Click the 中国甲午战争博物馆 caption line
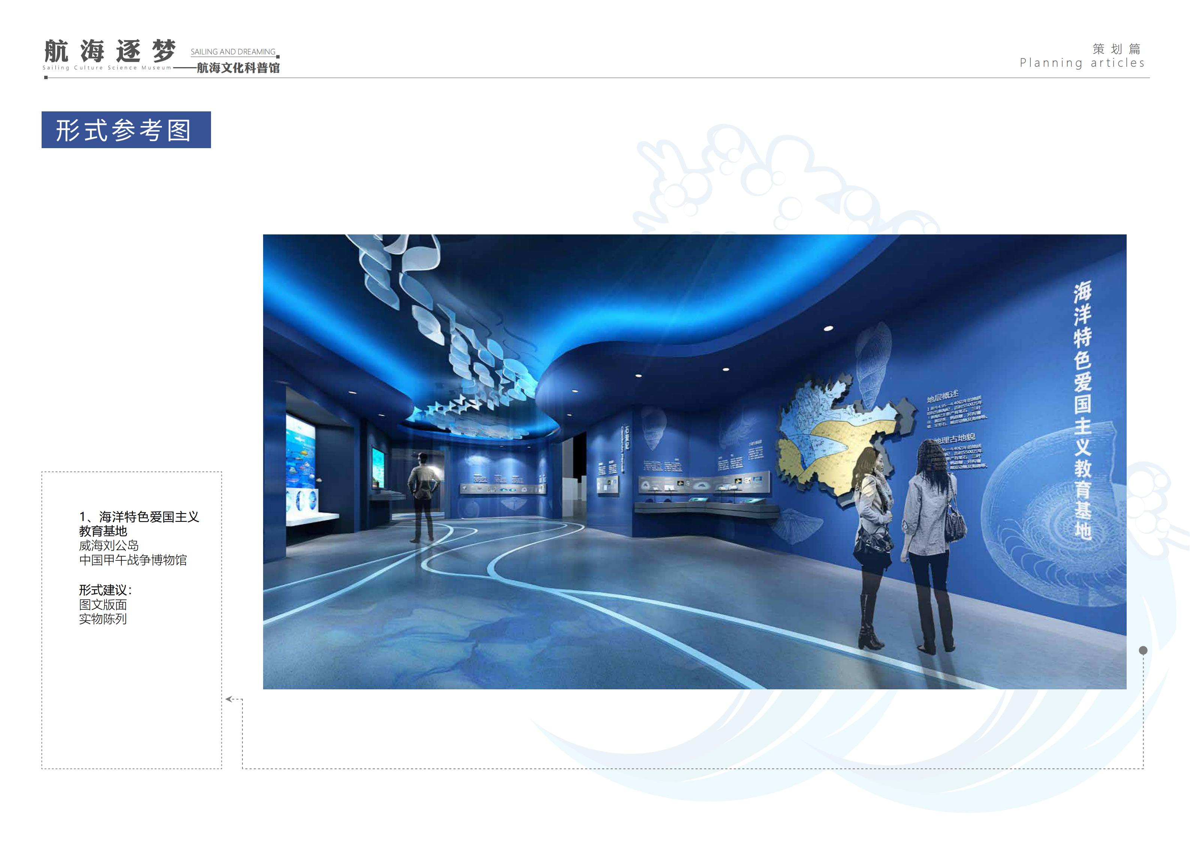 point(133,560)
